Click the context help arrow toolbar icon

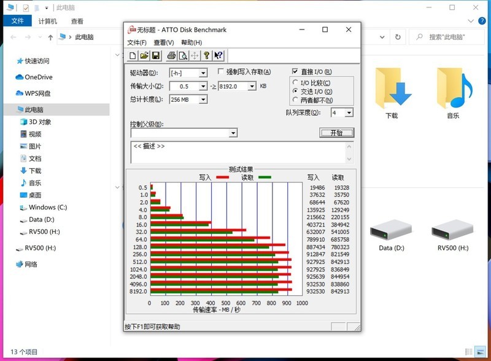218,56
